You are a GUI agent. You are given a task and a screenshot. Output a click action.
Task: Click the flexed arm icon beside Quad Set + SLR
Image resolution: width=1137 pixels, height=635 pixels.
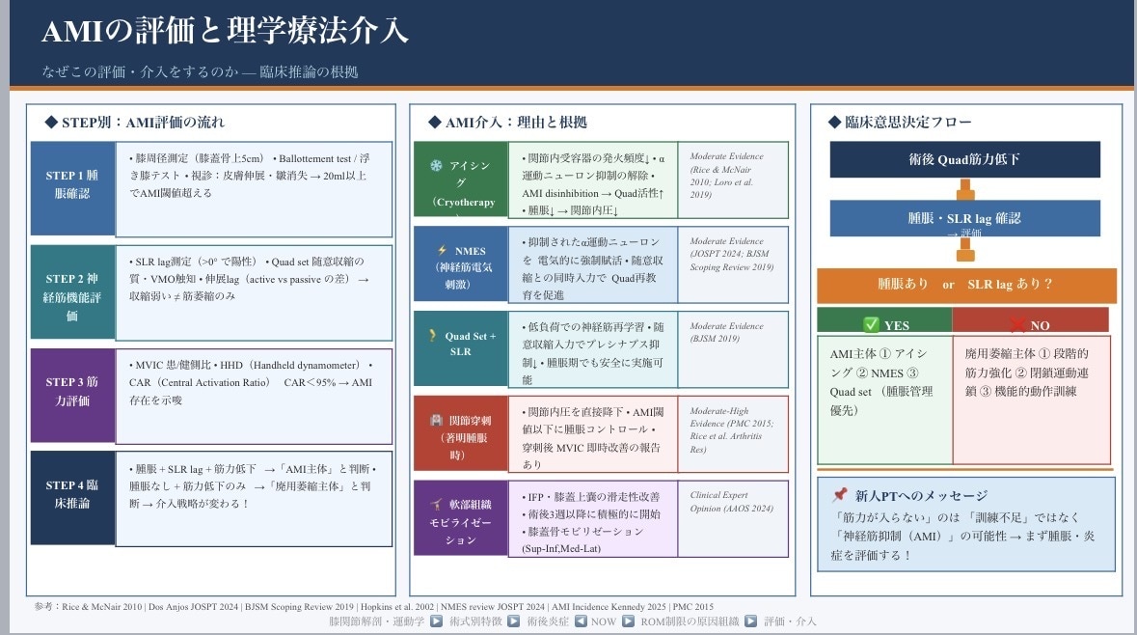coord(432,335)
